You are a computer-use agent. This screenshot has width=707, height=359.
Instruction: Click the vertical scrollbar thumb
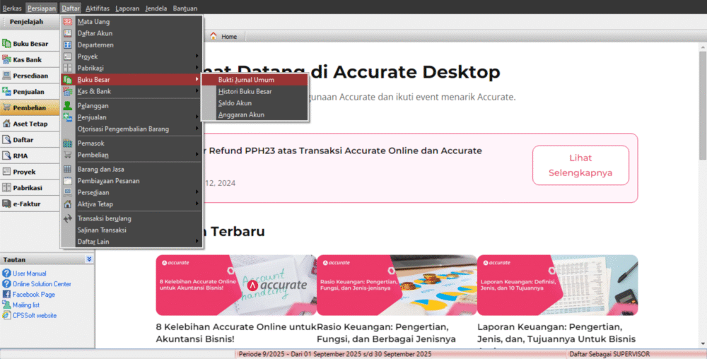(x=703, y=105)
